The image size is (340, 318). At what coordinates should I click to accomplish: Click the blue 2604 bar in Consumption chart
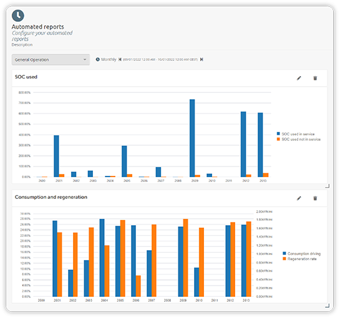[102, 258]
